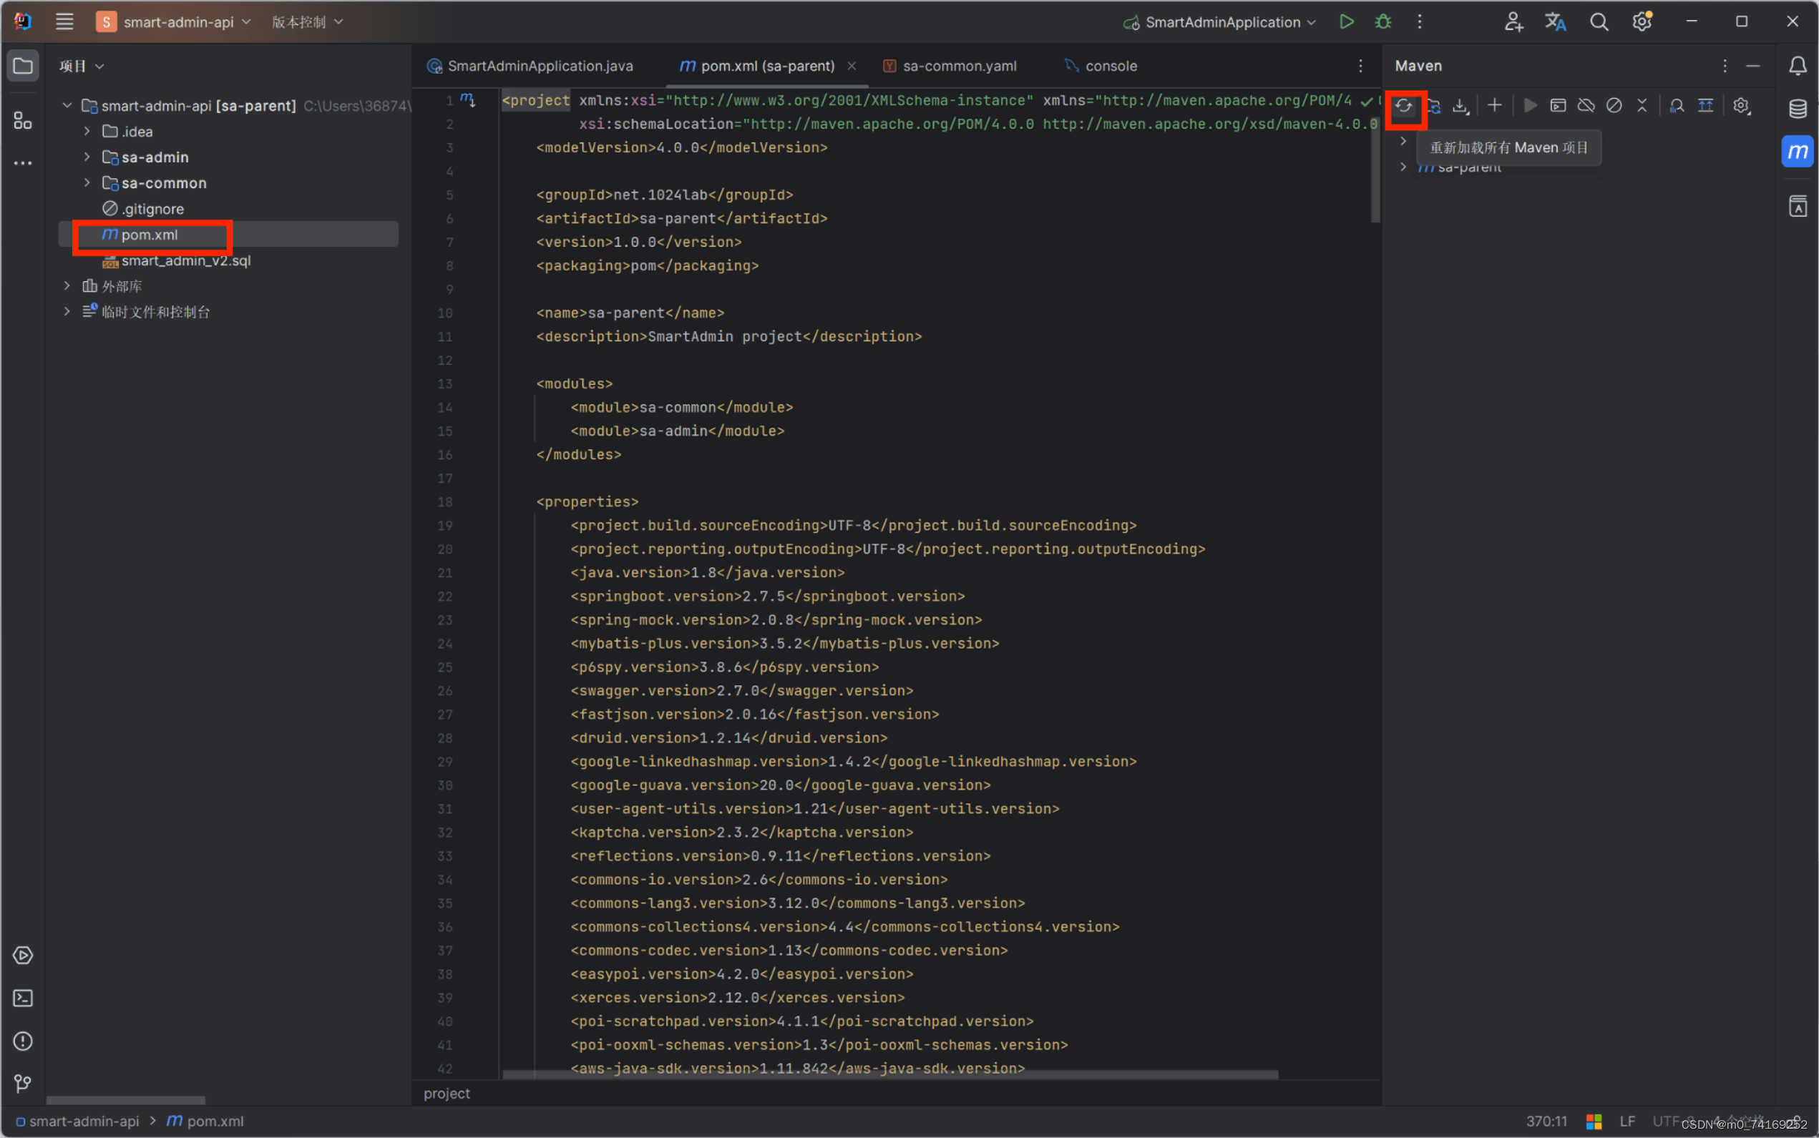Open the Database tool window

pyautogui.click(x=1798, y=109)
